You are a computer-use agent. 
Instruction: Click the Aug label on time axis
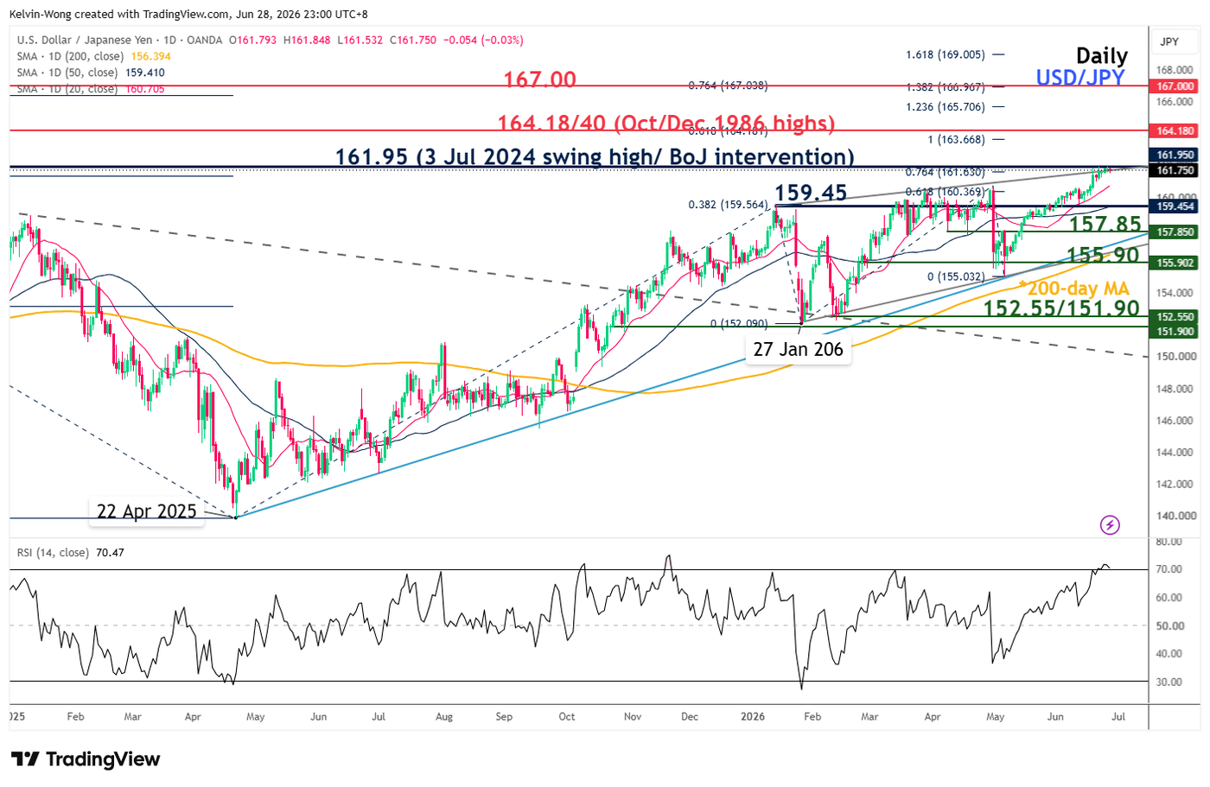[444, 717]
